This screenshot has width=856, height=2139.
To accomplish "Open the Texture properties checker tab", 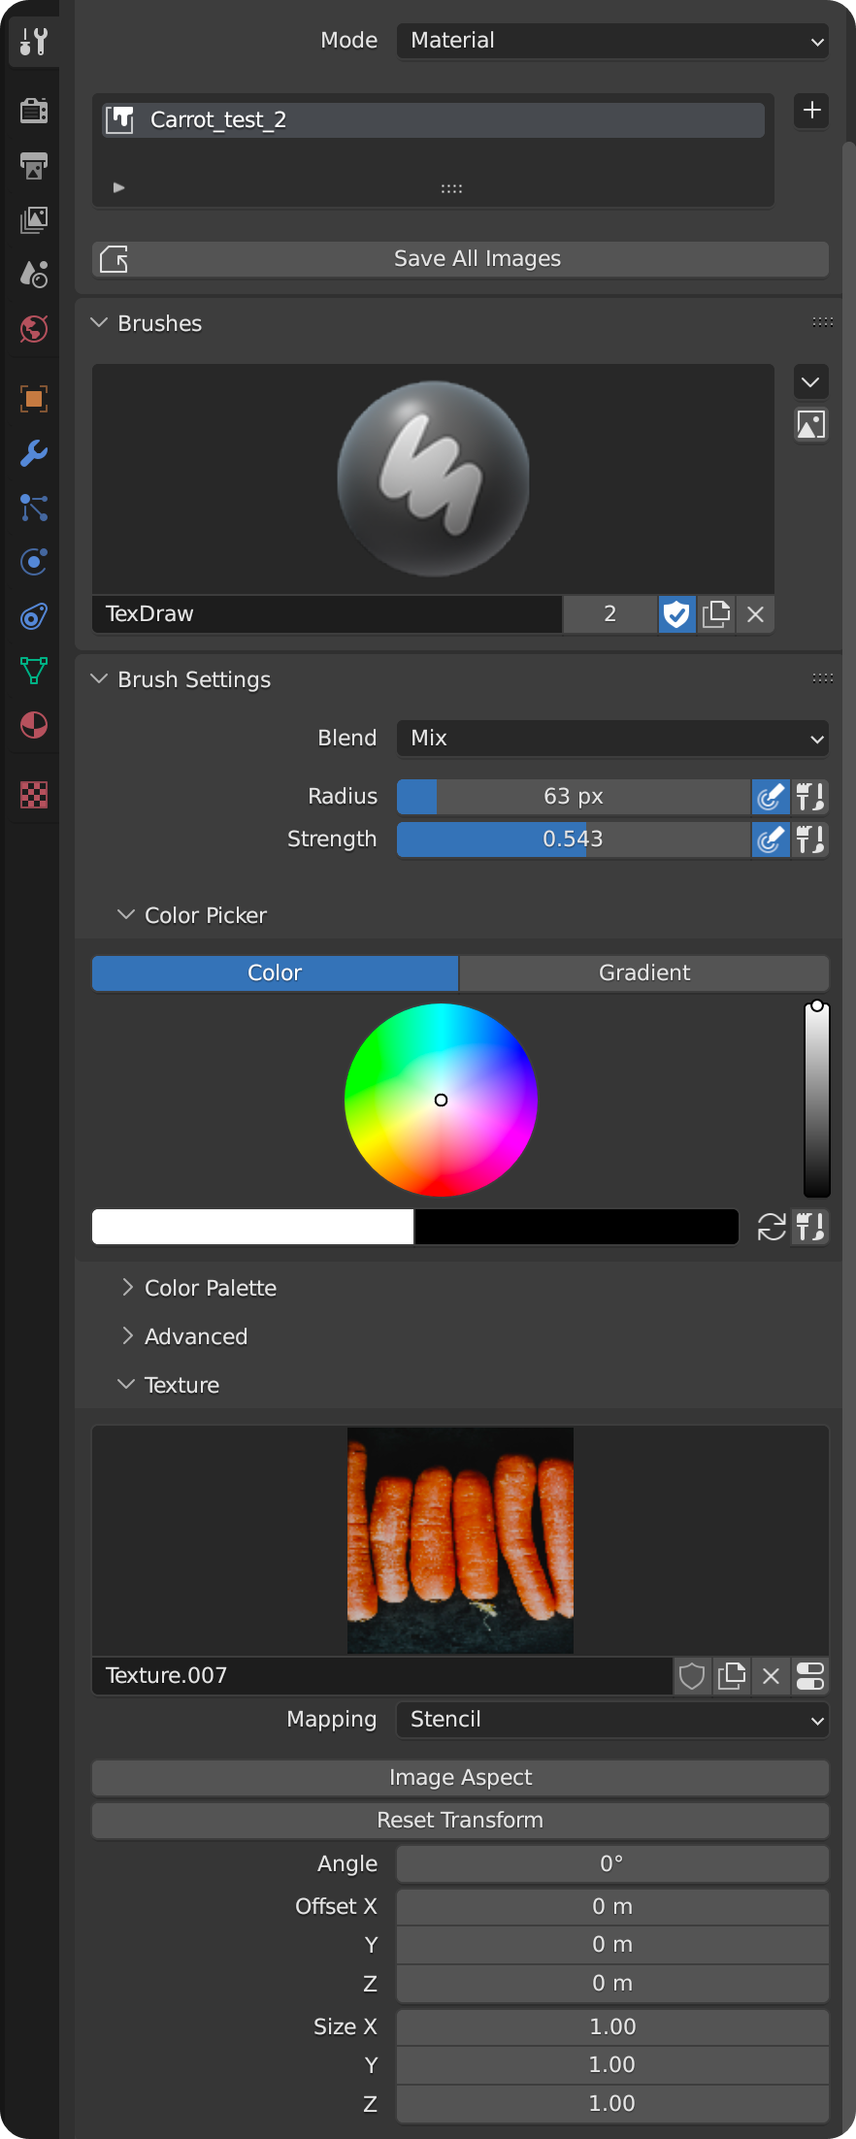I will [34, 795].
